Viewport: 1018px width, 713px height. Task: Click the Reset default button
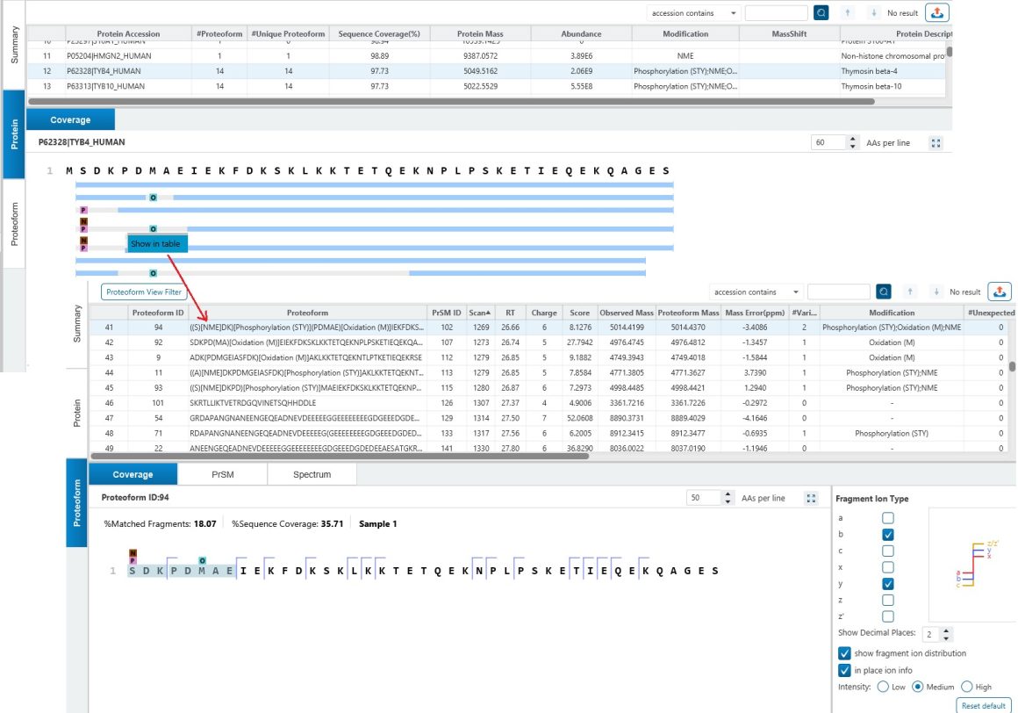[982, 705]
